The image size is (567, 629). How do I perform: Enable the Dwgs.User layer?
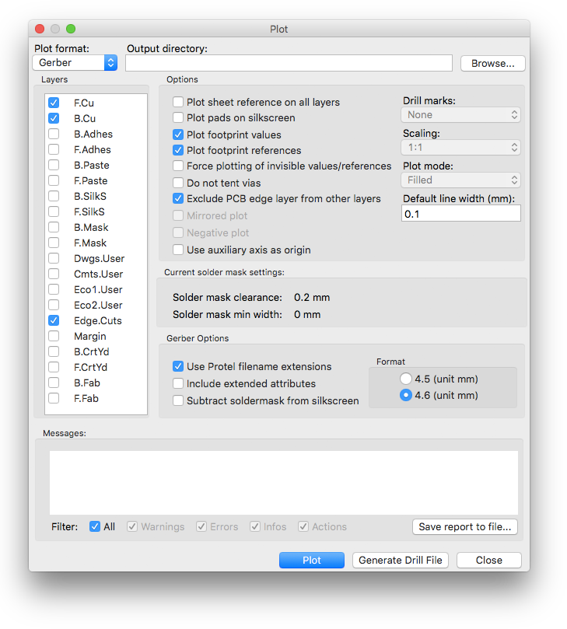[54, 258]
